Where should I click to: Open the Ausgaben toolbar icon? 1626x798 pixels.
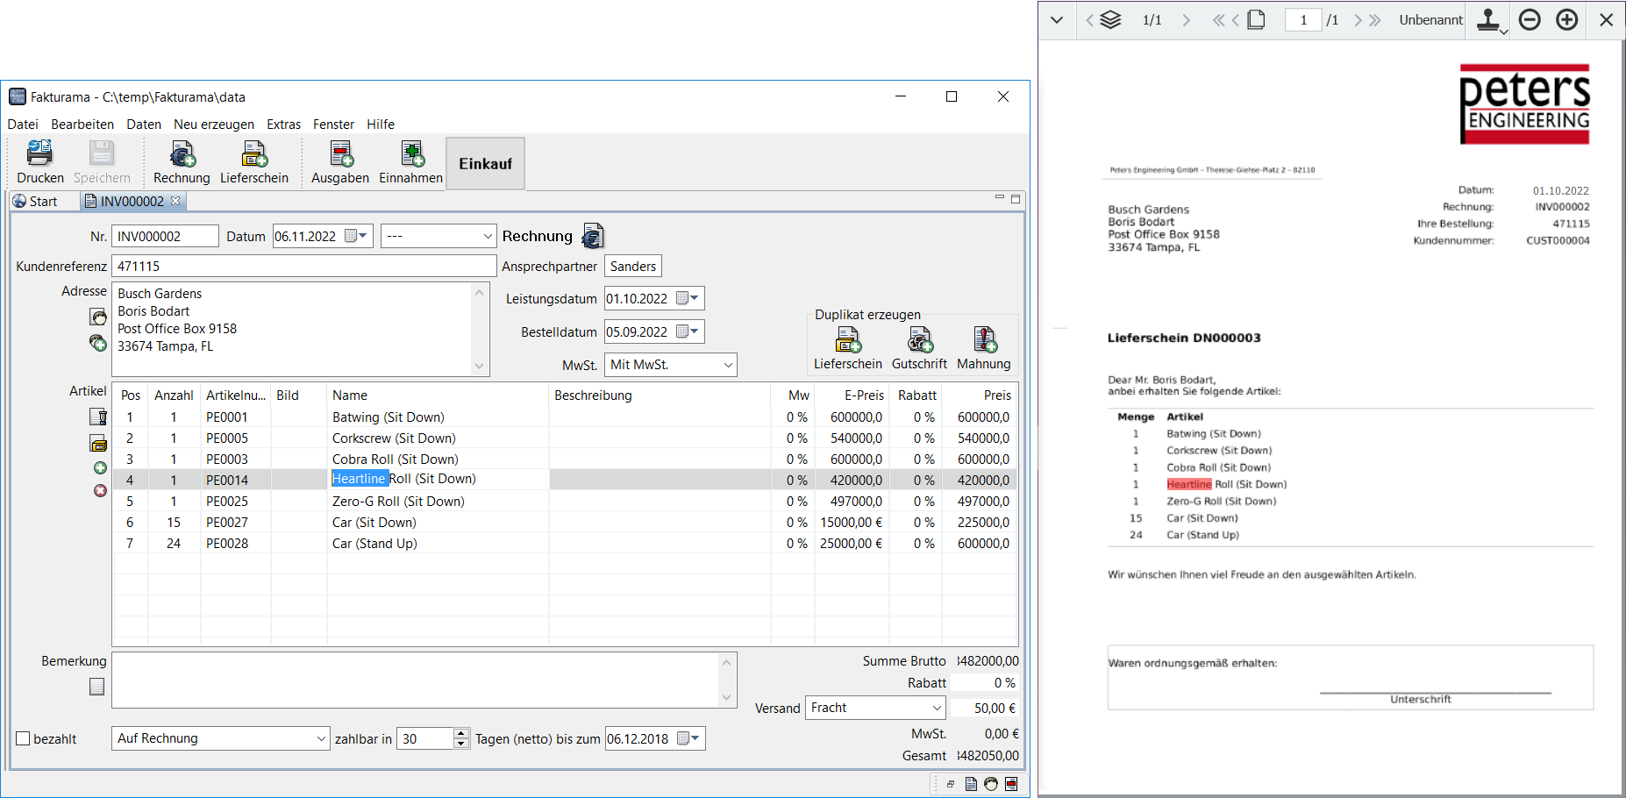340,155
